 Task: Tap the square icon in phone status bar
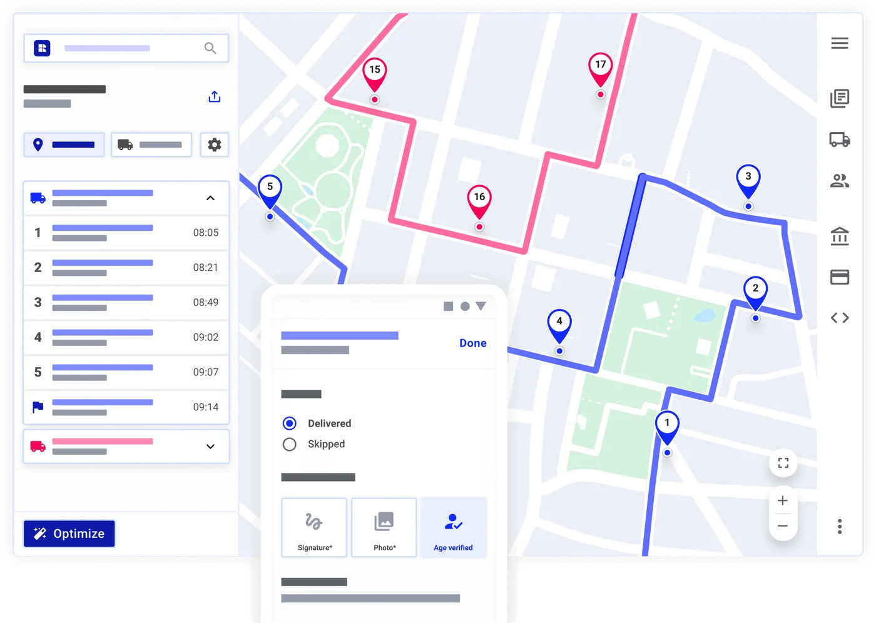[x=448, y=306]
